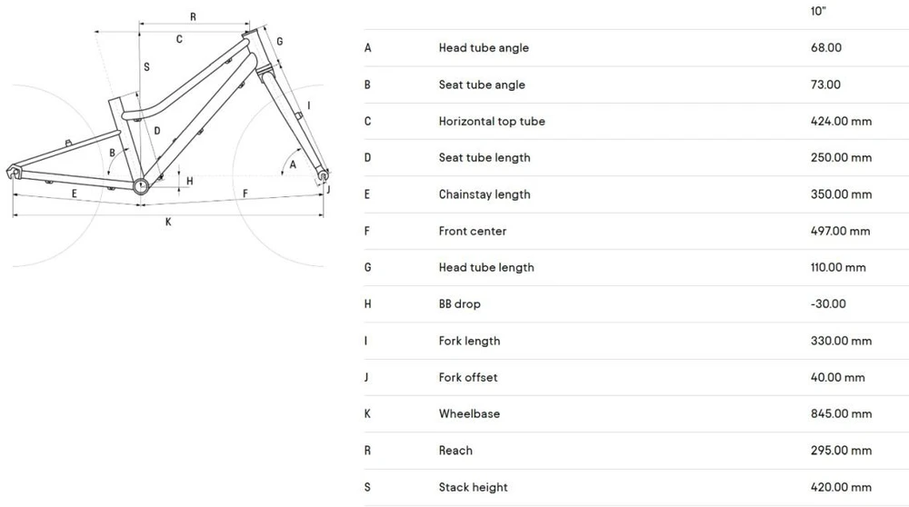
Task: Click the Front center value 497.00 mm
Action: (840, 231)
